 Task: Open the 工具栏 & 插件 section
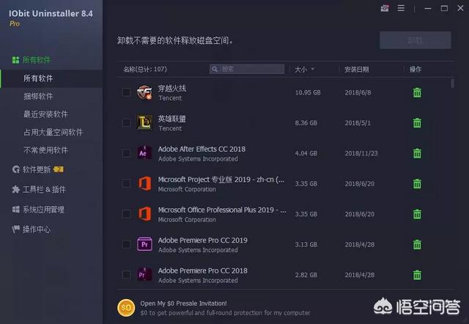click(x=44, y=189)
